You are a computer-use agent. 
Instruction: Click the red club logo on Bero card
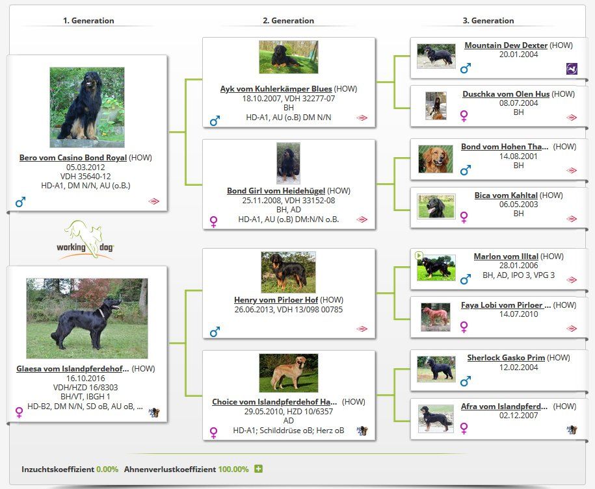[x=153, y=201]
